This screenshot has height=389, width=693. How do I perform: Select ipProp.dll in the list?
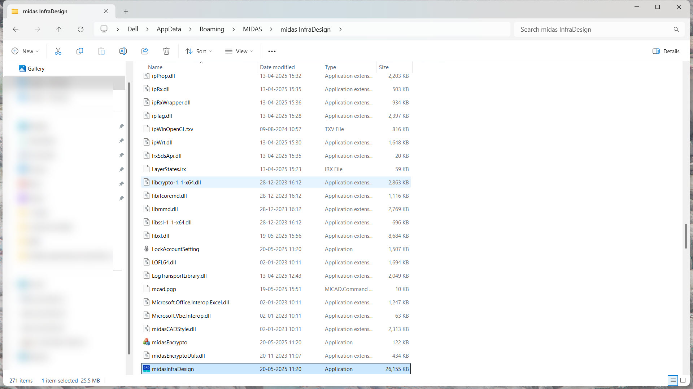[276, 76]
